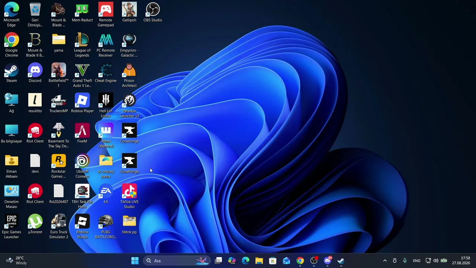Select the Empyrion - Galactic shortcut

pyautogui.click(x=129, y=45)
